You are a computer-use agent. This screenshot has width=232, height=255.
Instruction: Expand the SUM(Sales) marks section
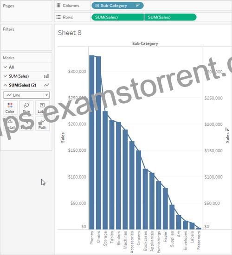tap(5, 76)
